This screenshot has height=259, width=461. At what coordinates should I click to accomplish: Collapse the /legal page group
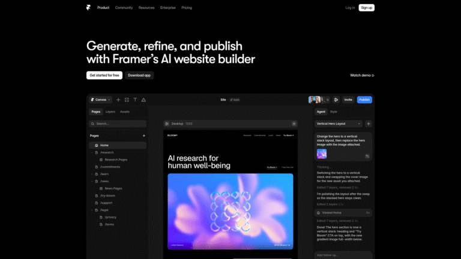click(x=92, y=210)
